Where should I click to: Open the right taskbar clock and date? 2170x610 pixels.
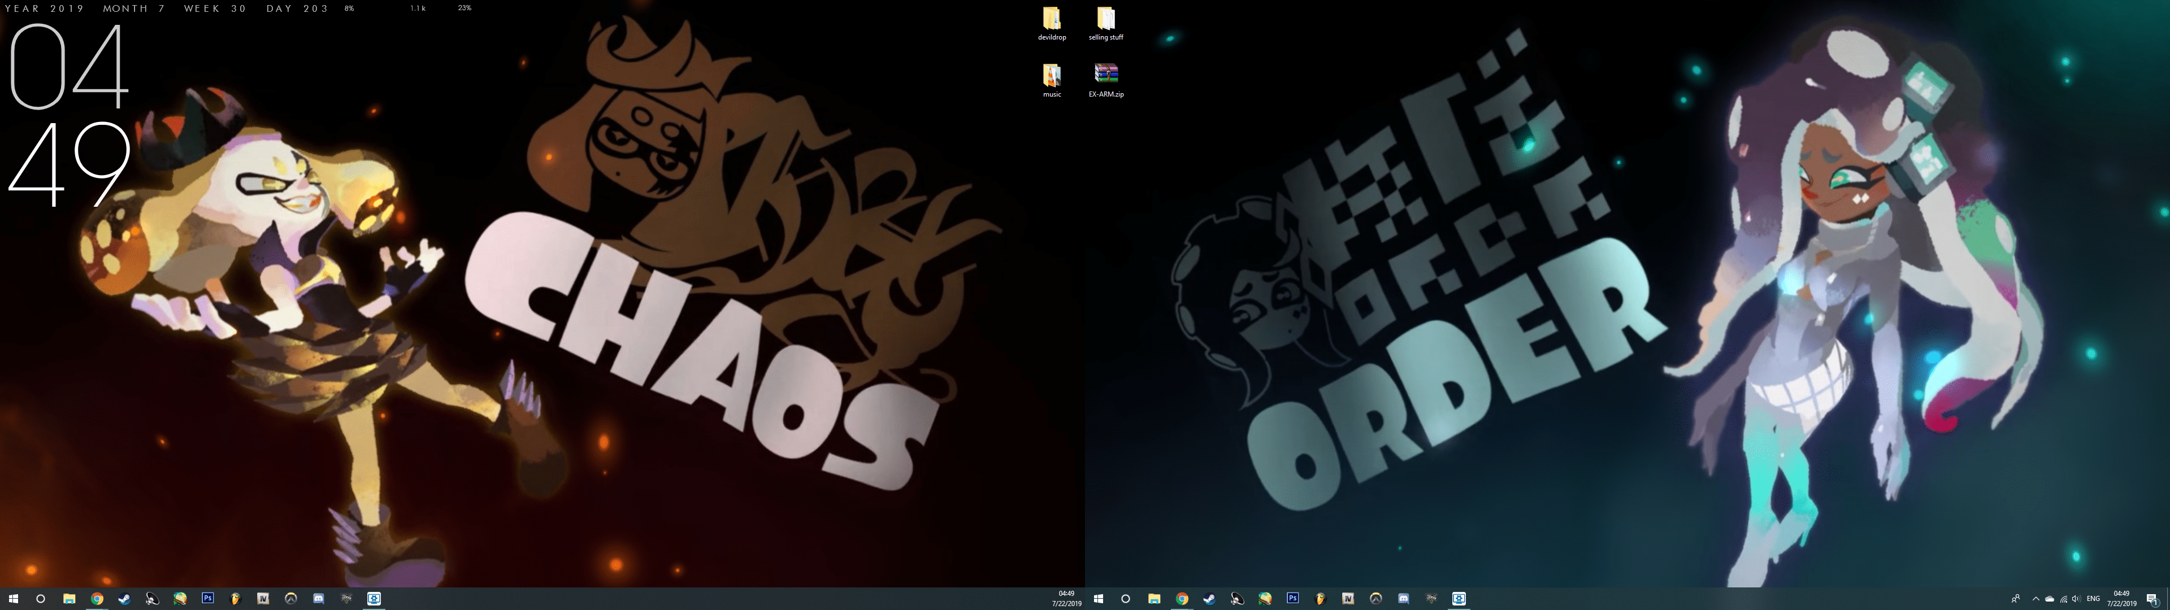pos(2122,598)
